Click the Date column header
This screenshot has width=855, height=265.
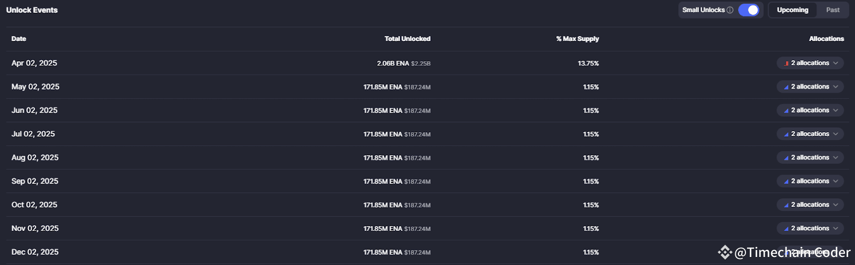pos(19,39)
